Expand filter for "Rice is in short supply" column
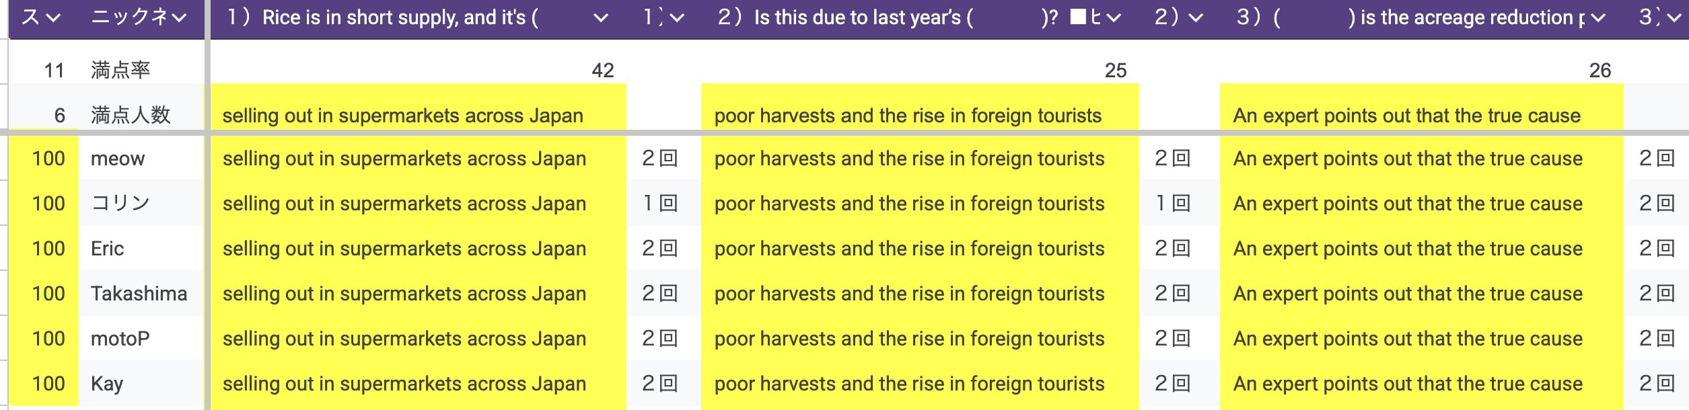Screen dimensions: 1689x410 pyautogui.click(x=601, y=18)
